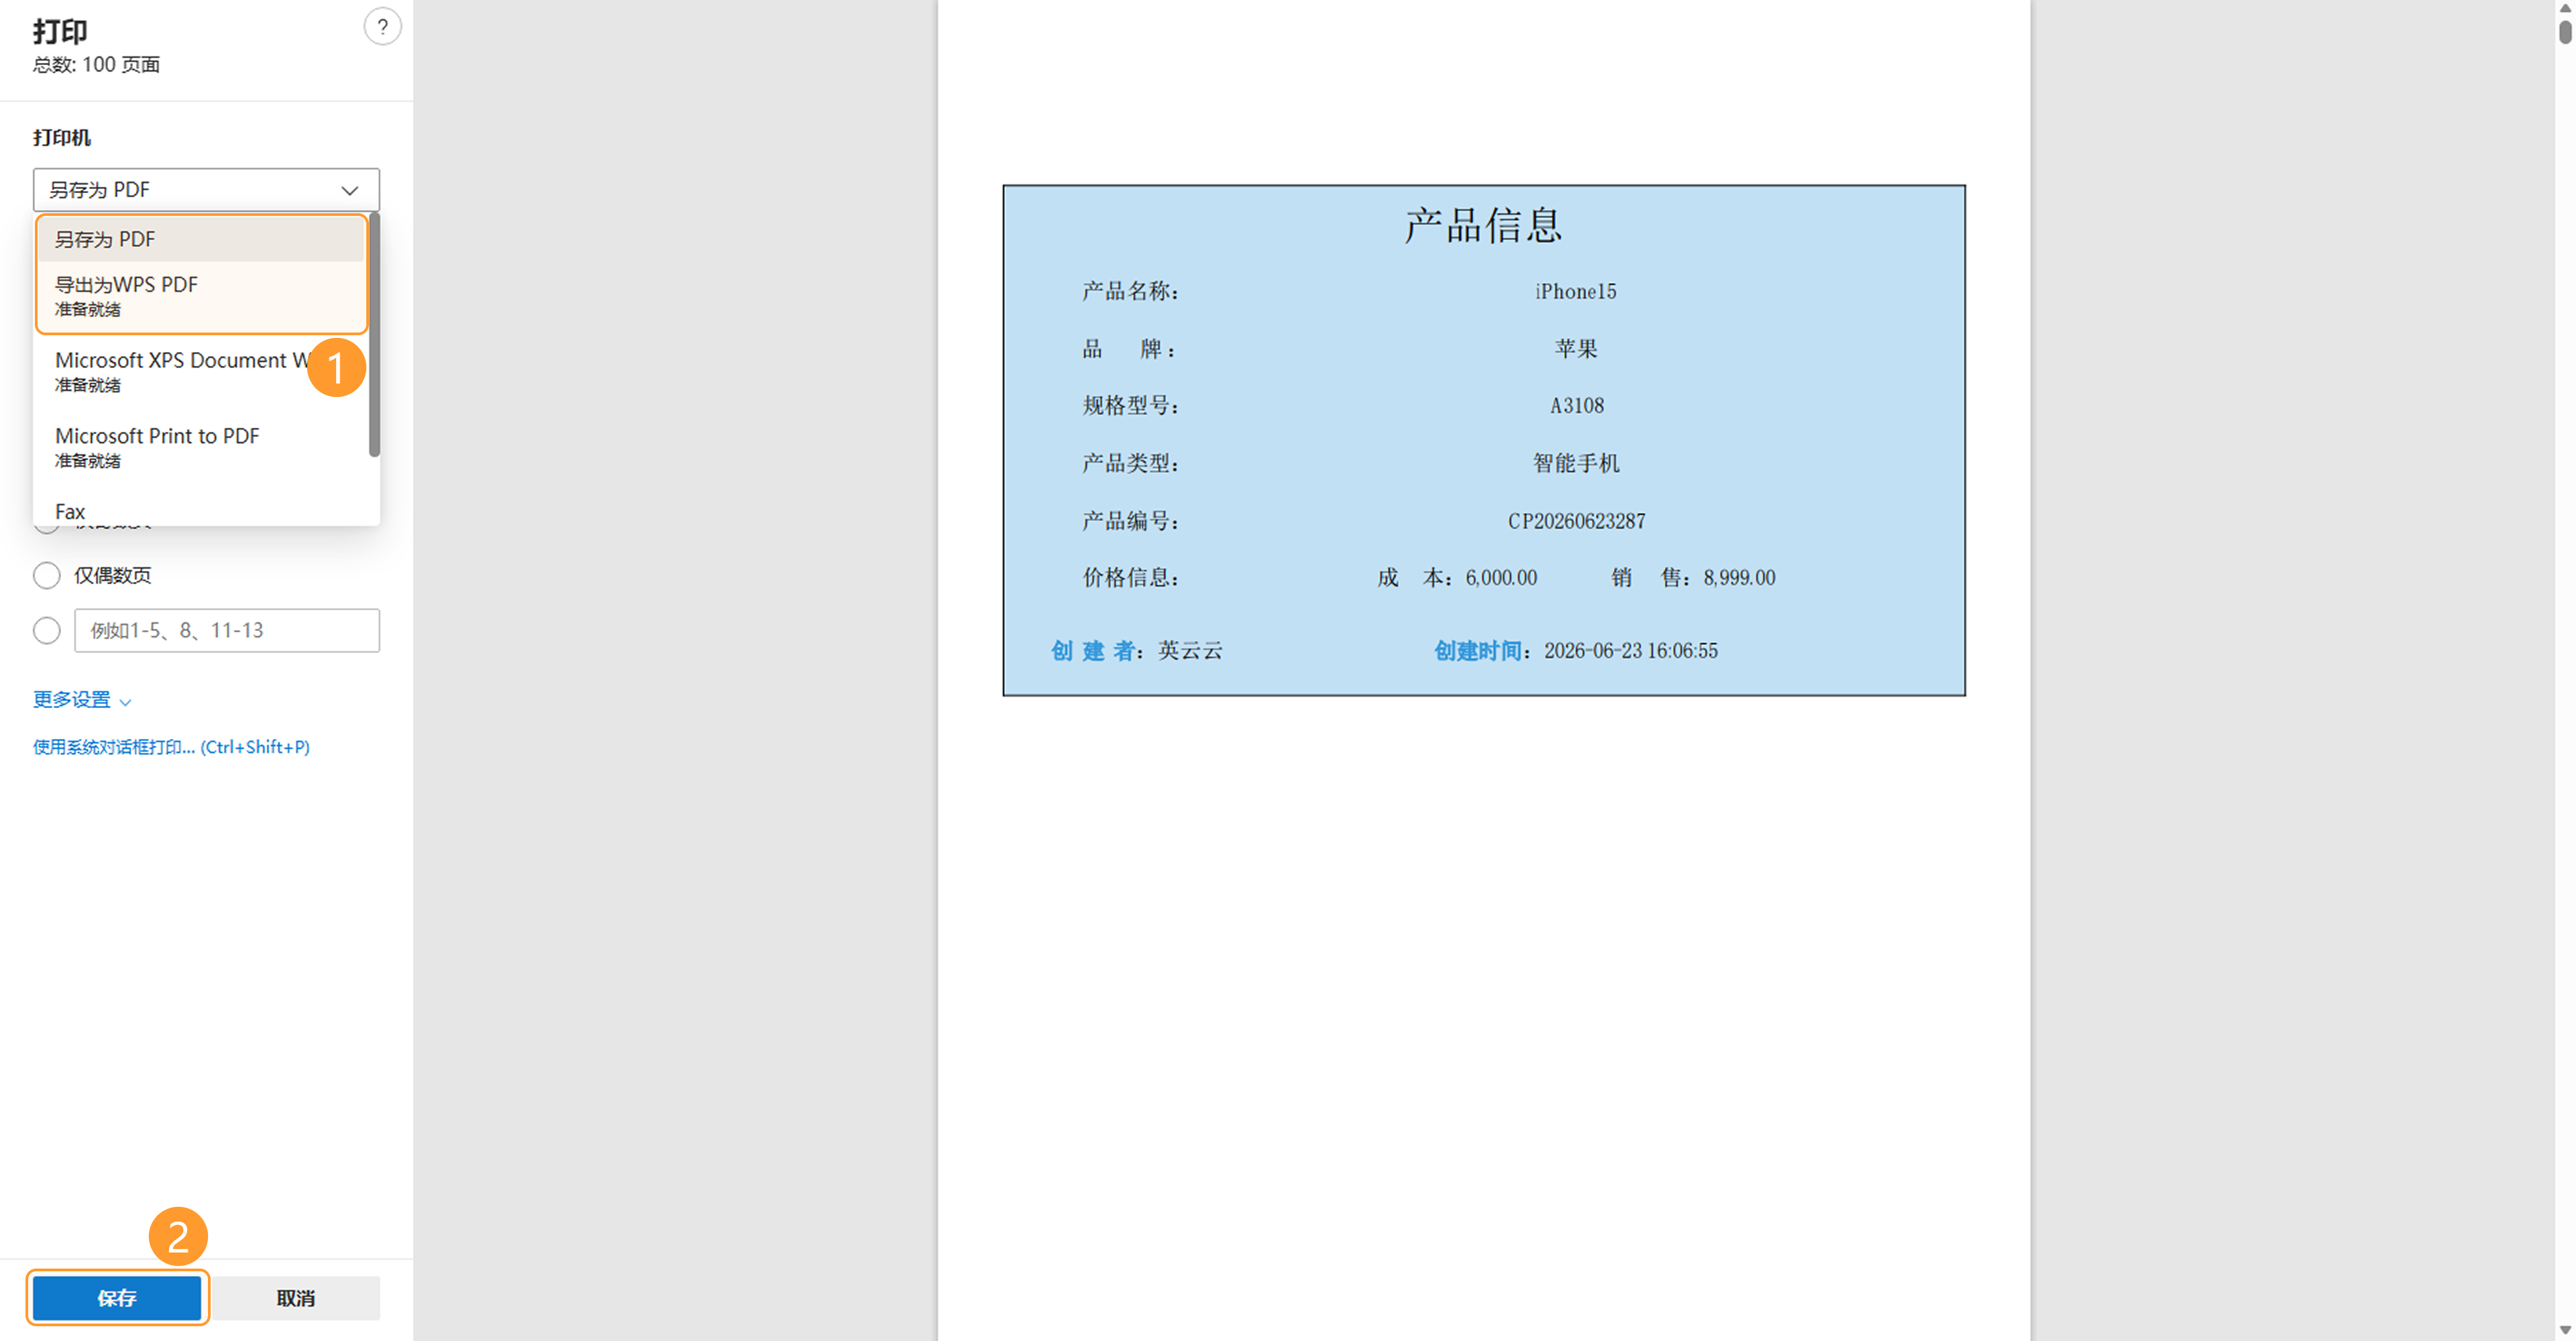Open the print help question-mark icon
Viewport: 2576px width, 1341px height.
click(x=382, y=27)
